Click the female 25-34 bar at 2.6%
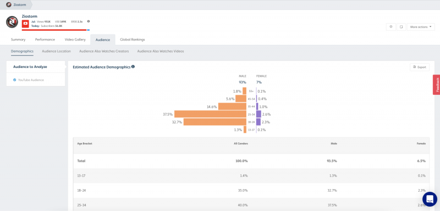 (258, 114)
